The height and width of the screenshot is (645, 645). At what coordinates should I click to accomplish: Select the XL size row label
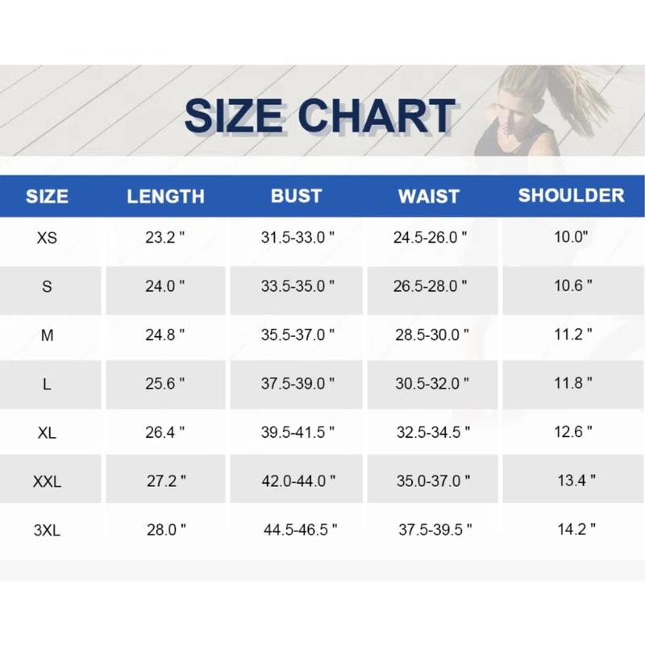47,433
